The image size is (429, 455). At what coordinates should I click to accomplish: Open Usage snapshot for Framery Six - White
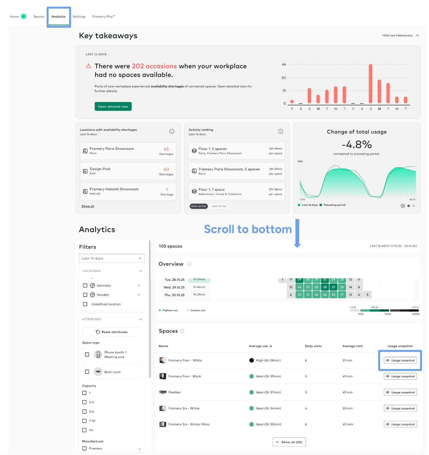click(x=400, y=408)
